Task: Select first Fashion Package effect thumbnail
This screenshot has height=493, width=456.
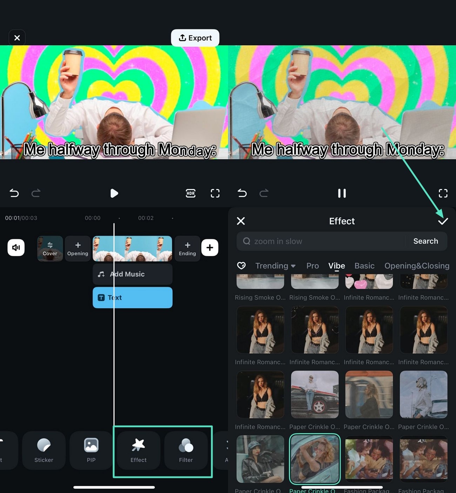Action: coord(369,459)
